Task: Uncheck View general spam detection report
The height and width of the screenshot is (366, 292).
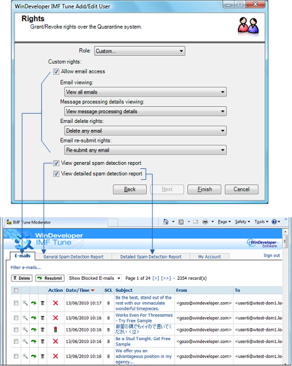Action: coord(56,163)
